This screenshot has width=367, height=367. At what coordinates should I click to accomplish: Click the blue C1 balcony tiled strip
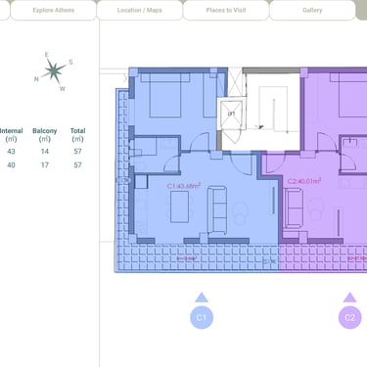point(198,258)
